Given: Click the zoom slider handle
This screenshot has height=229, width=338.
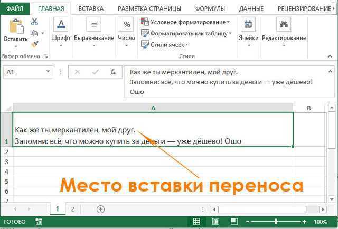Looking at the screenshot, I should tap(276, 222).
